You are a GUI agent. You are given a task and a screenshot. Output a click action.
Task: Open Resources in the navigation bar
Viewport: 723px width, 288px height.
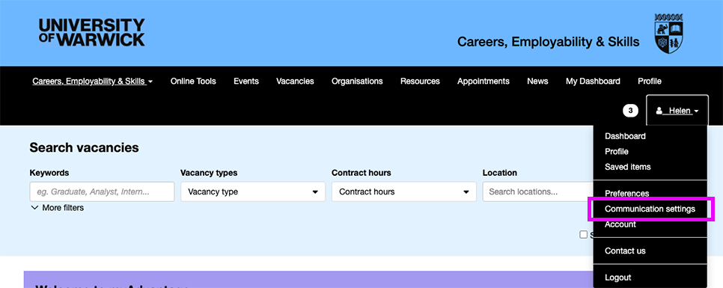click(x=420, y=81)
